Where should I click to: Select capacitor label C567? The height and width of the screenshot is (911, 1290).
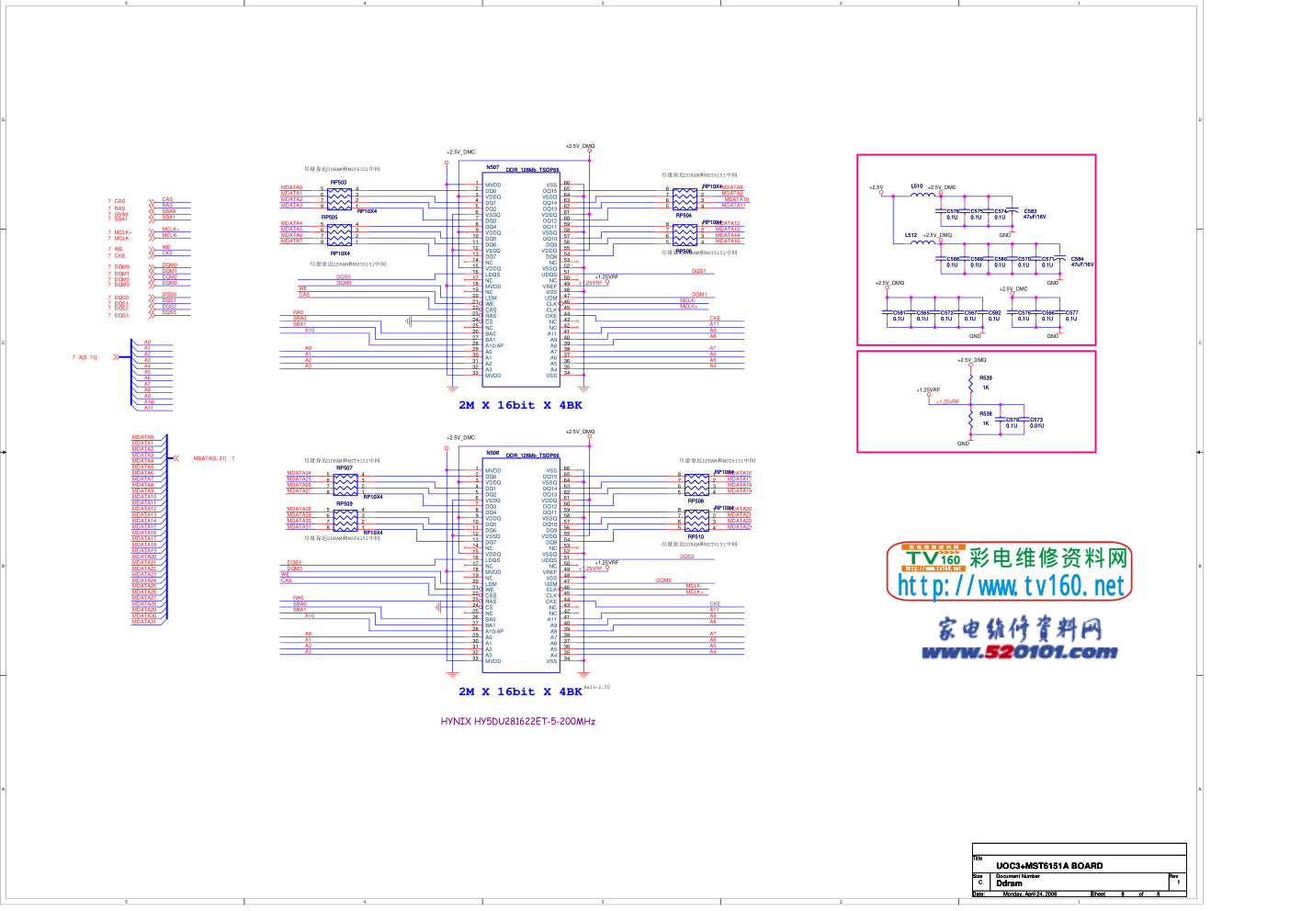coord(970,313)
